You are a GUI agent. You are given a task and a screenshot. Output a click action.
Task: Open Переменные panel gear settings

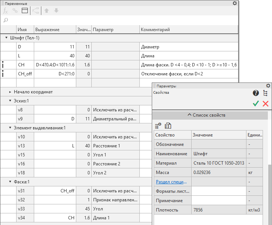(x=234, y=3)
